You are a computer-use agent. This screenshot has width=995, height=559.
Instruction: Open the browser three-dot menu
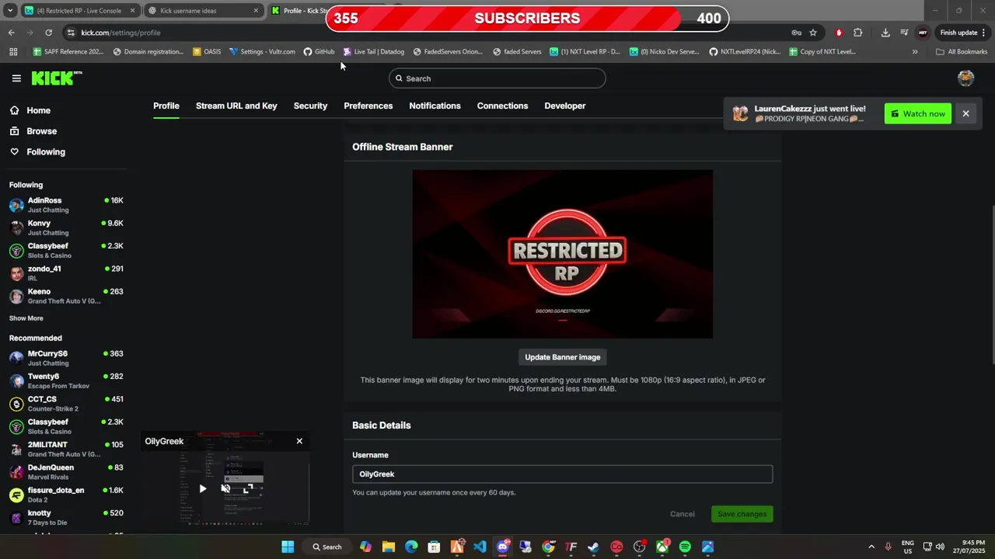point(984,33)
